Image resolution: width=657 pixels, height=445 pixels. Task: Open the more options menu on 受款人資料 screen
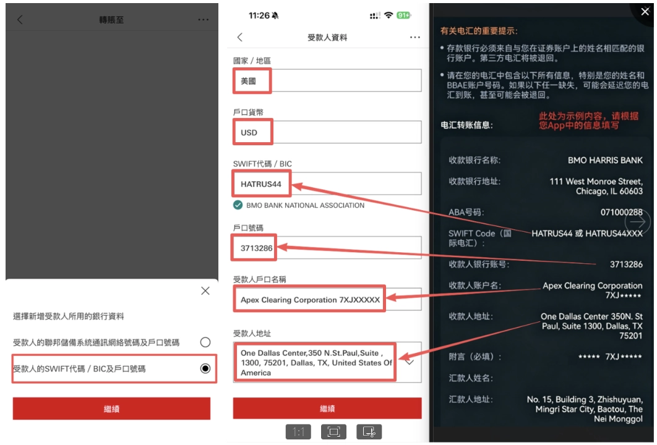415,37
